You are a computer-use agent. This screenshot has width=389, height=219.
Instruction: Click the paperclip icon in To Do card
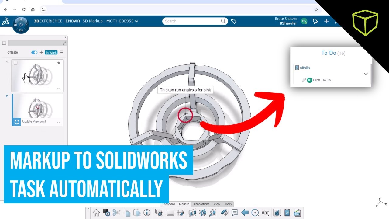pos(304,80)
